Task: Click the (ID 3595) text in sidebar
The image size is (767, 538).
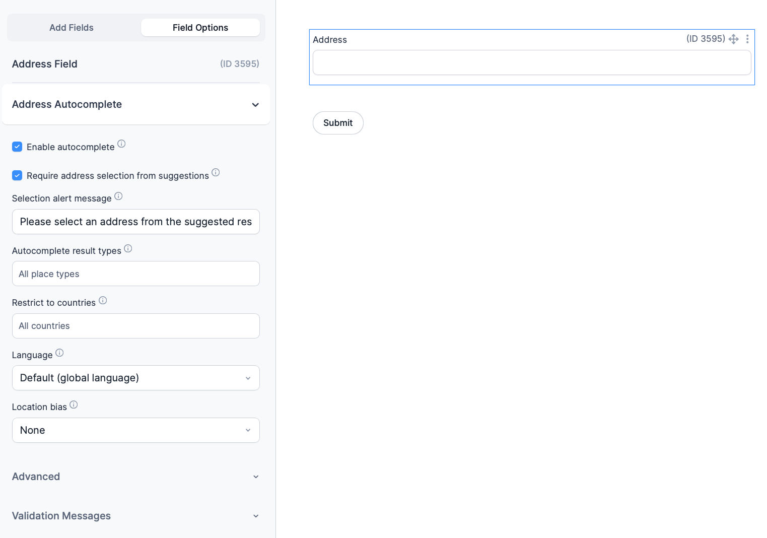Action: 240,64
